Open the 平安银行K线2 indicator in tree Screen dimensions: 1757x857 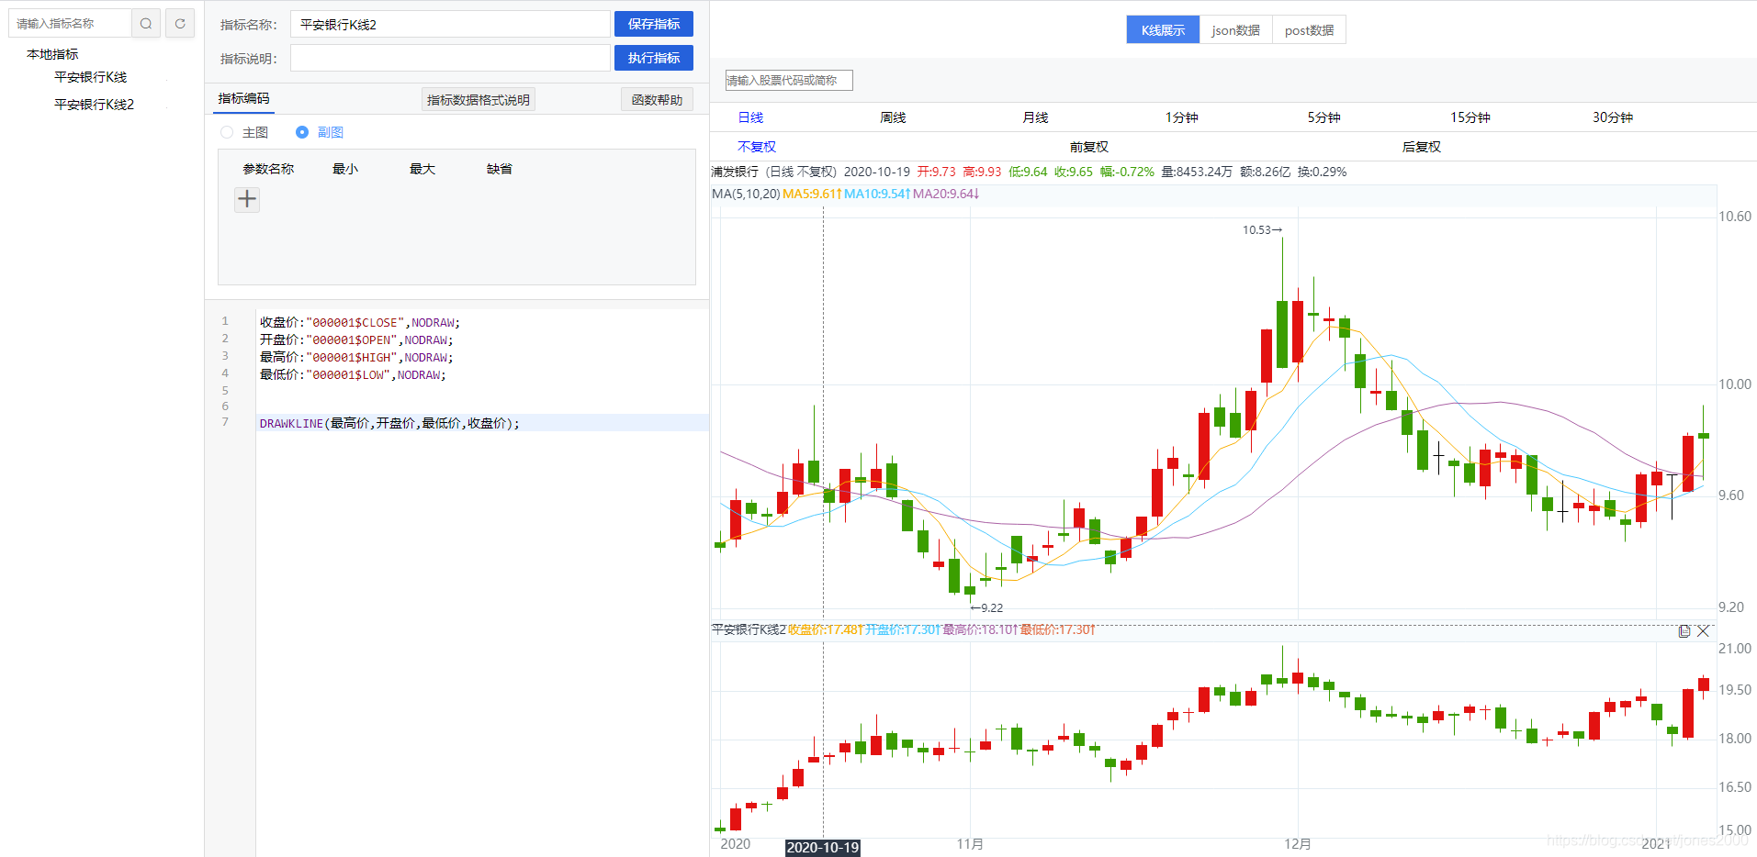[x=94, y=105]
